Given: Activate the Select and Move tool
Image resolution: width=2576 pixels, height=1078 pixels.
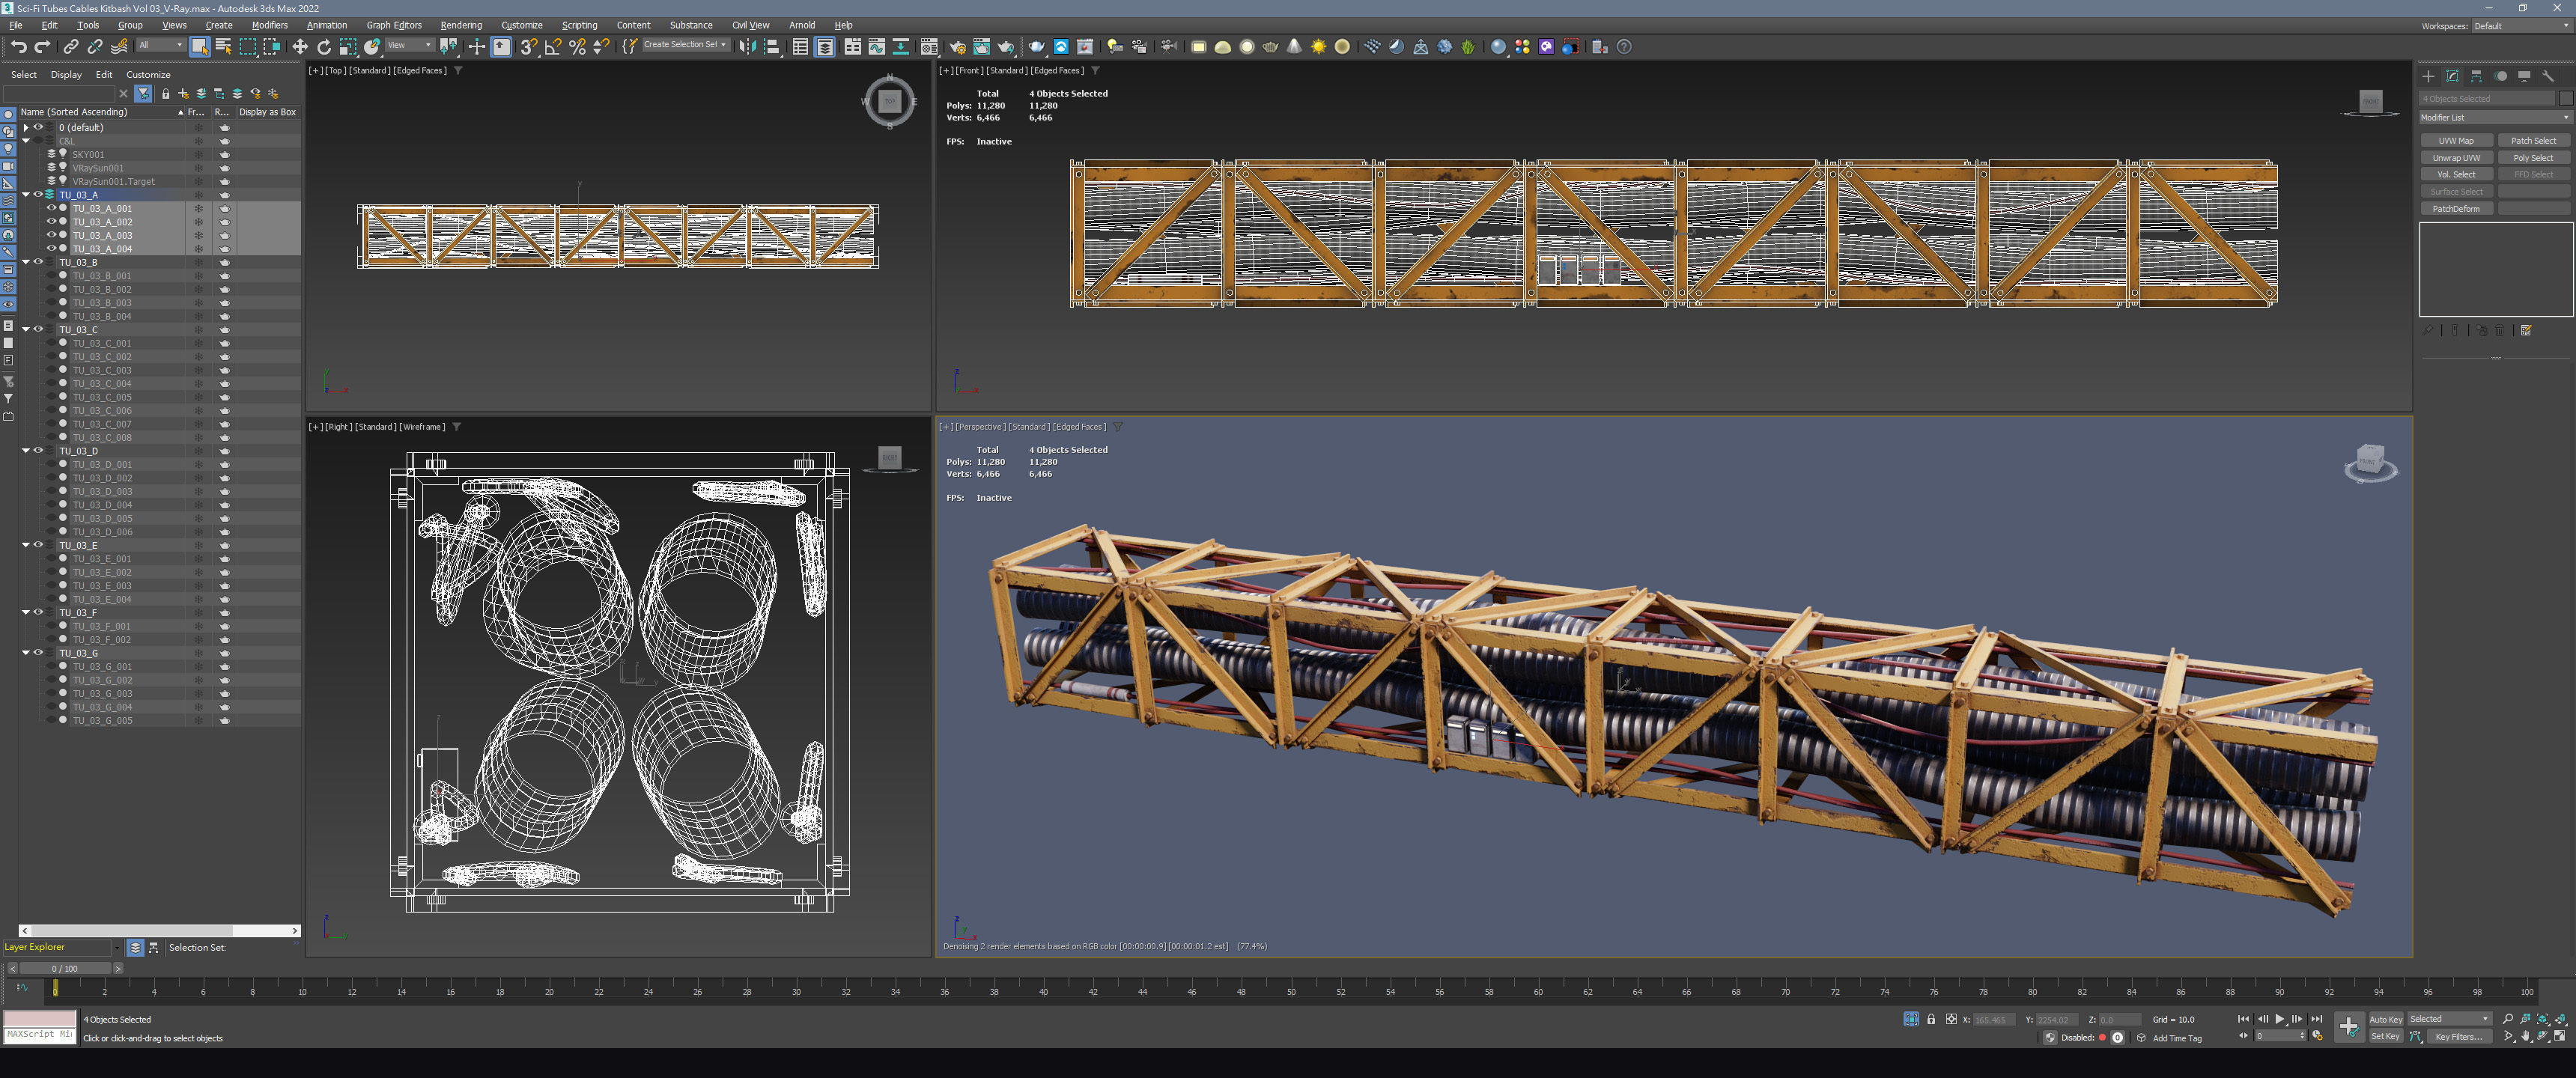Looking at the screenshot, I should (300, 47).
